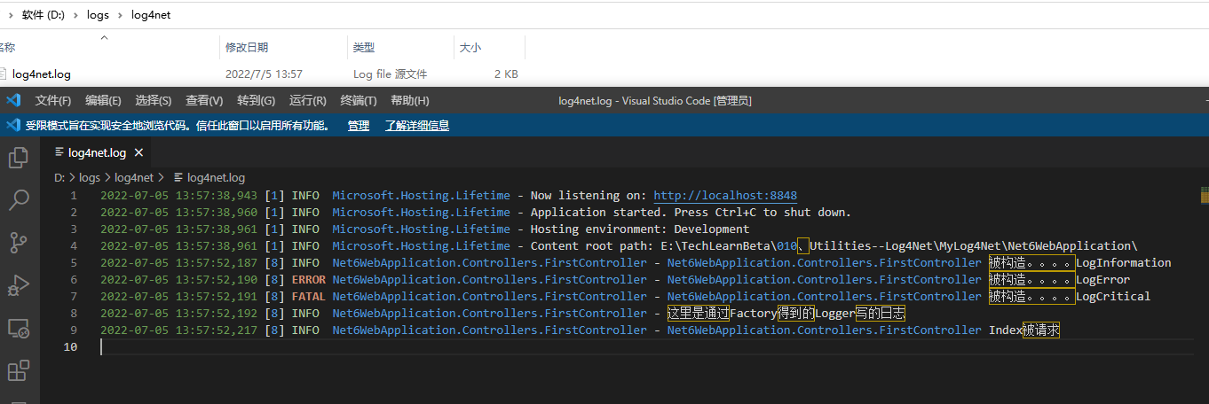Open the Search view in activity bar

point(19,199)
